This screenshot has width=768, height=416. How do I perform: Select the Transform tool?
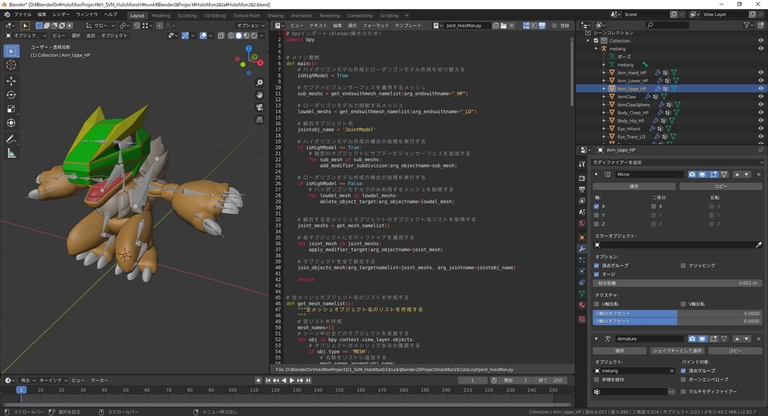[x=12, y=123]
